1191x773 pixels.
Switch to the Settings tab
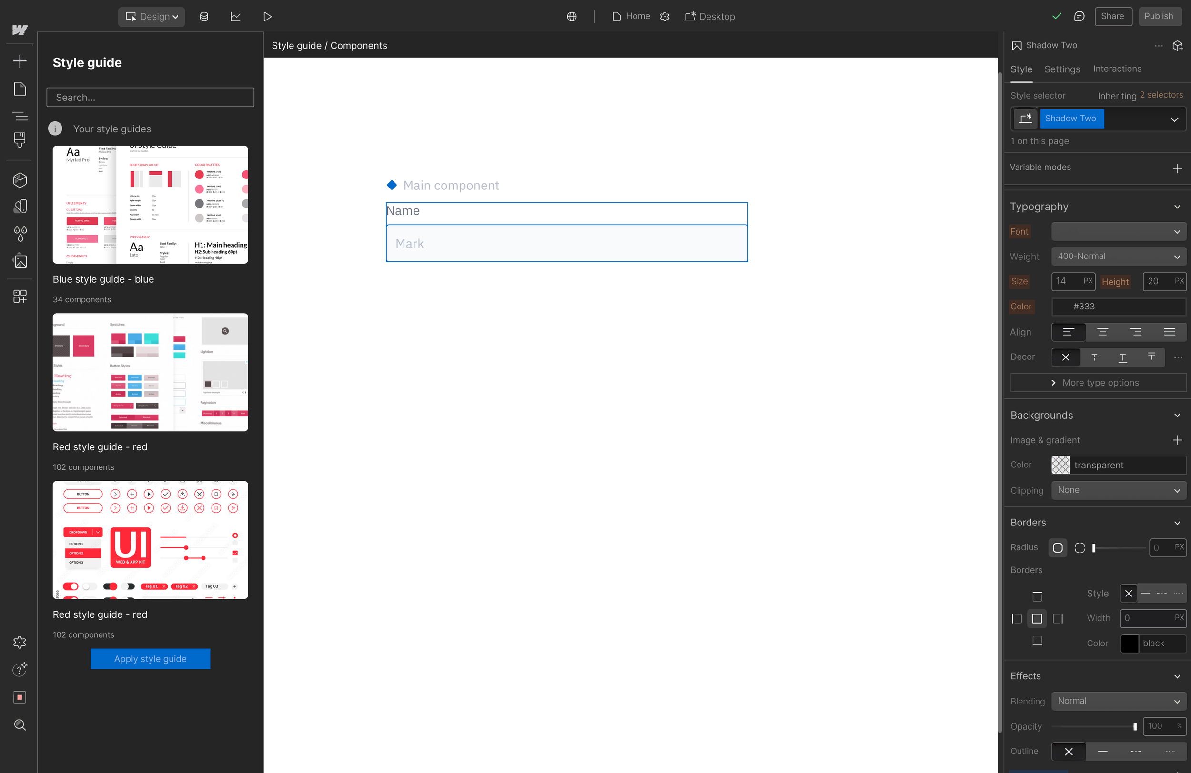click(x=1062, y=69)
